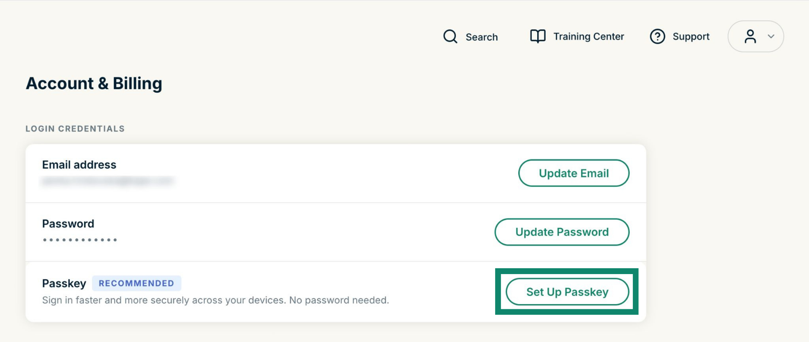This screenshot has width=809, height=342.
Task: Open the Training Center book icon
Action: (538, 36)
